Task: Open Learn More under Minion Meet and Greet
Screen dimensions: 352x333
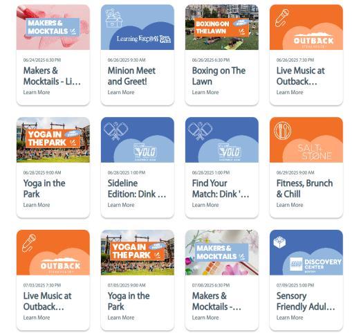Action: click(x=121, y=92)
